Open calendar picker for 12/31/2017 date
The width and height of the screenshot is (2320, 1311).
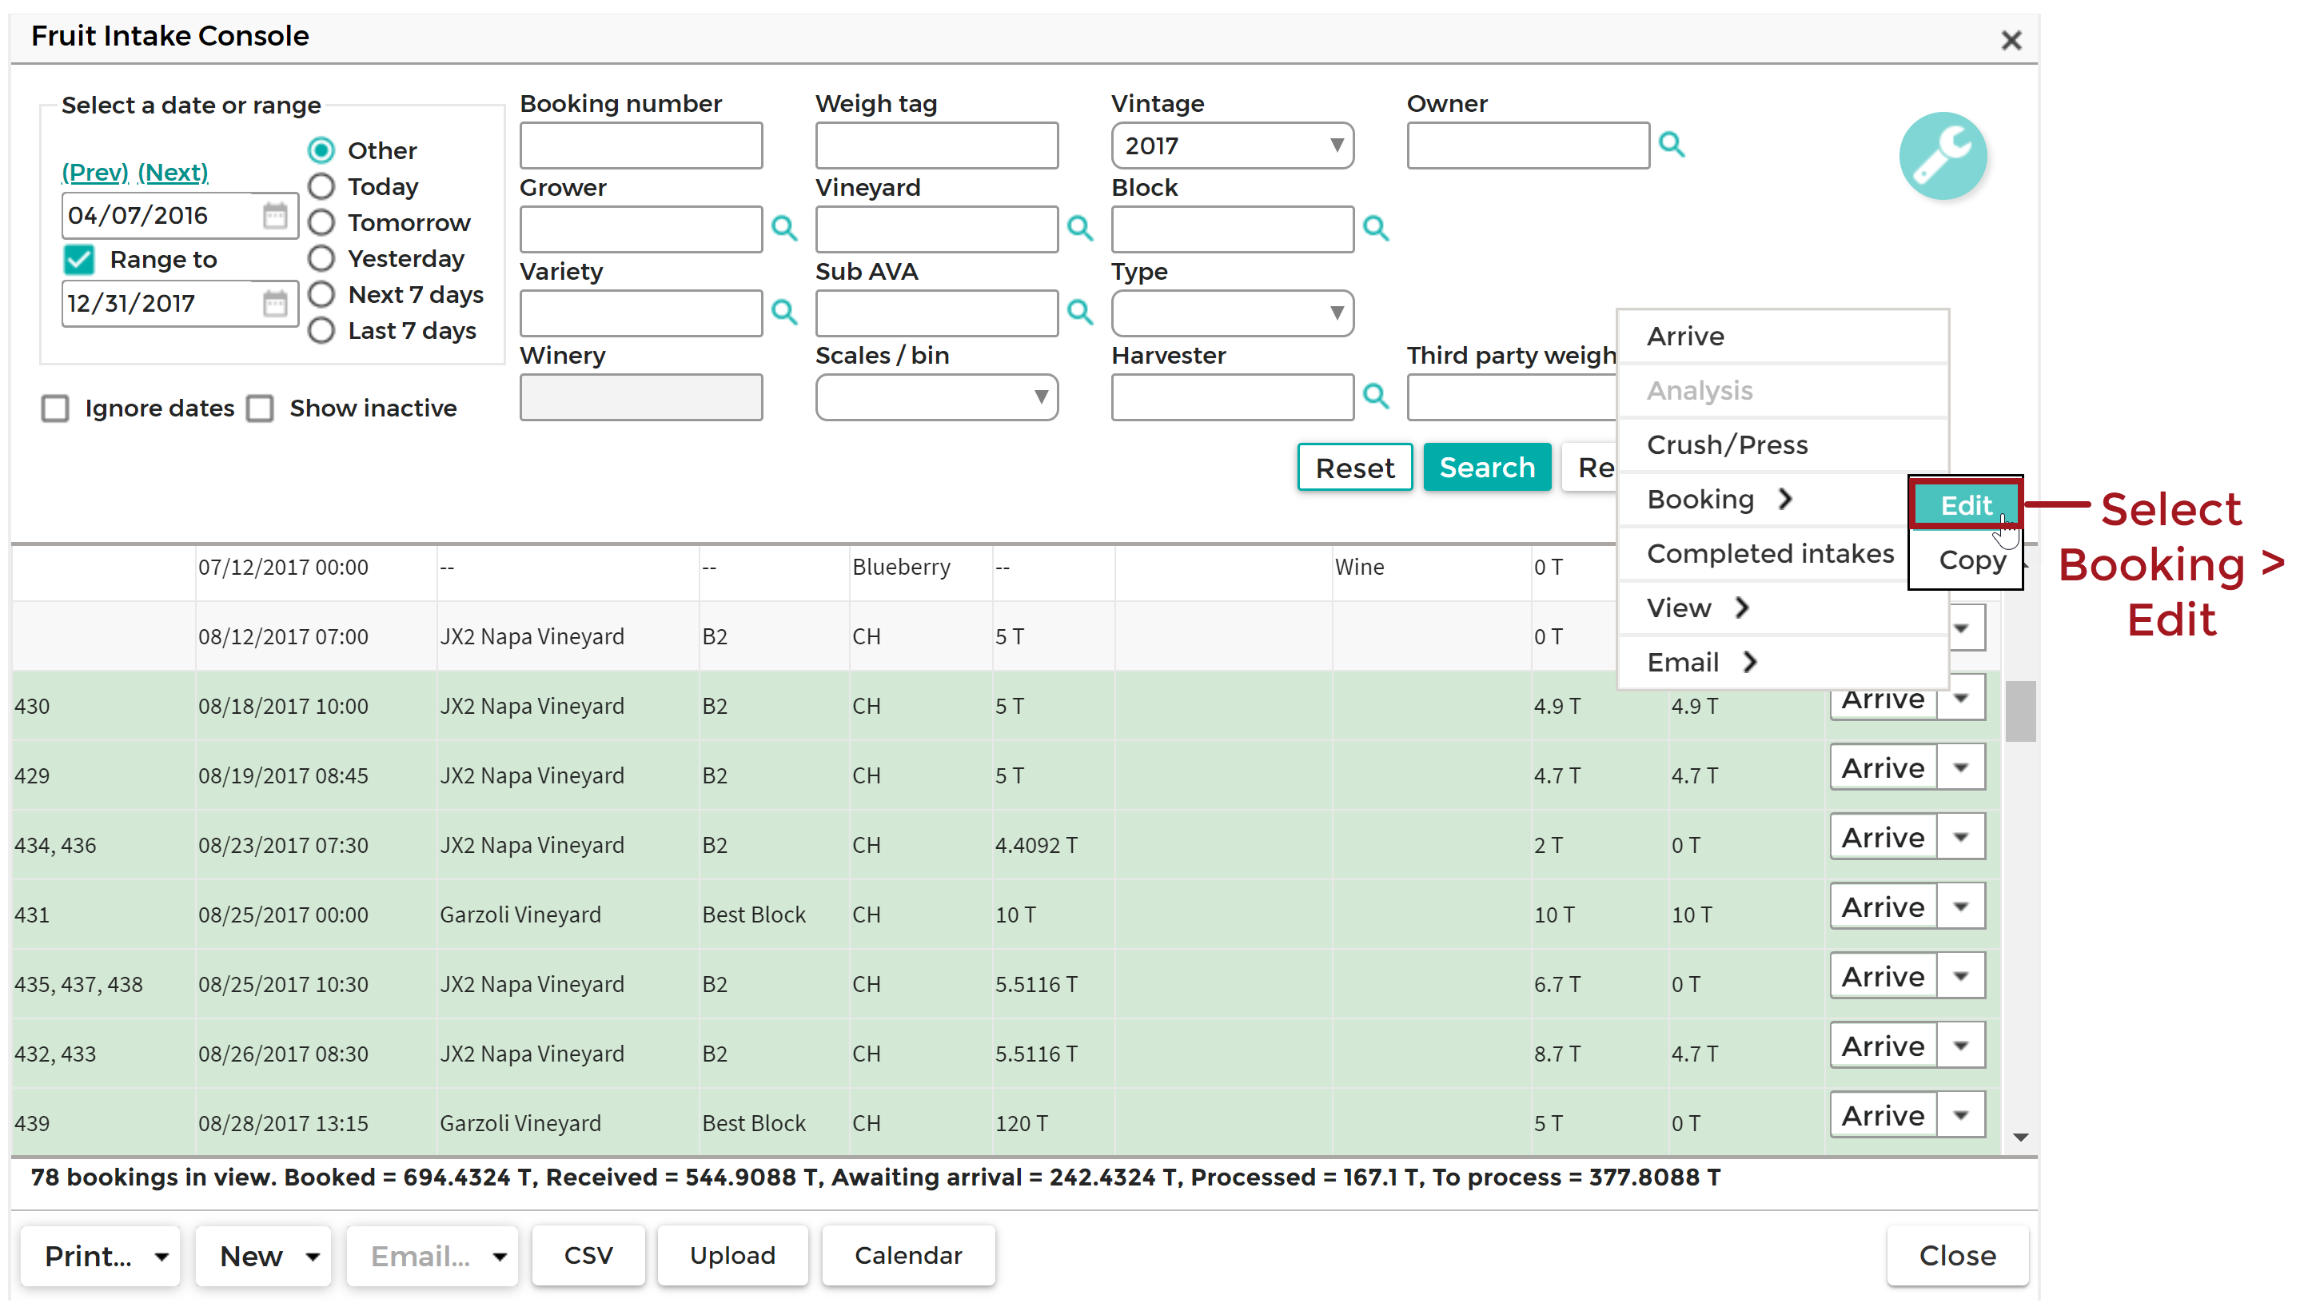[275, 302]
